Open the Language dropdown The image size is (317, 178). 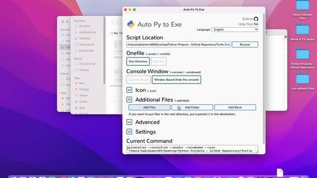pyautogui.click(x=235, y=30)
